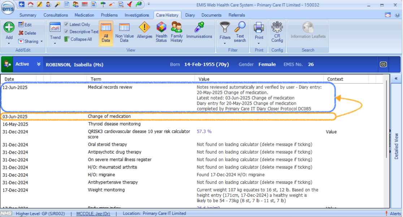Open the red calendar icon in quick toolbar
The width and height of the screenshot is (403, 217).
[x=84, y=4]
